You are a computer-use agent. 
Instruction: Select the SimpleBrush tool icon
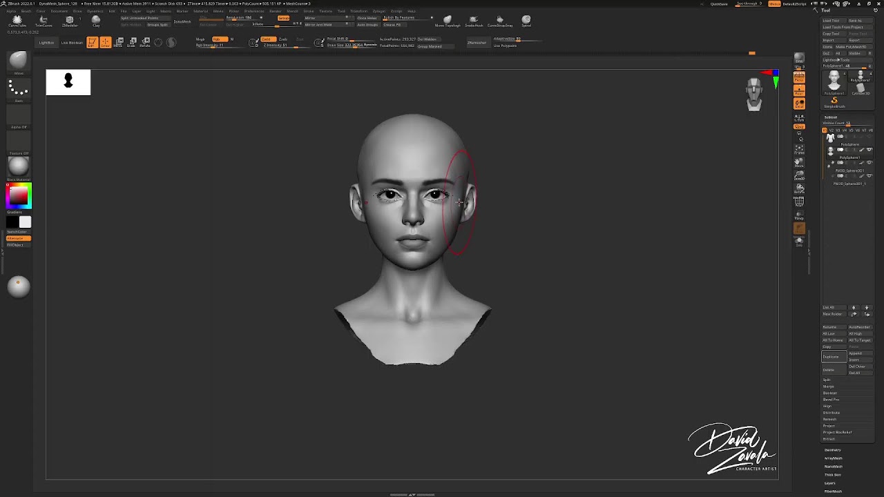pos(834,102)
